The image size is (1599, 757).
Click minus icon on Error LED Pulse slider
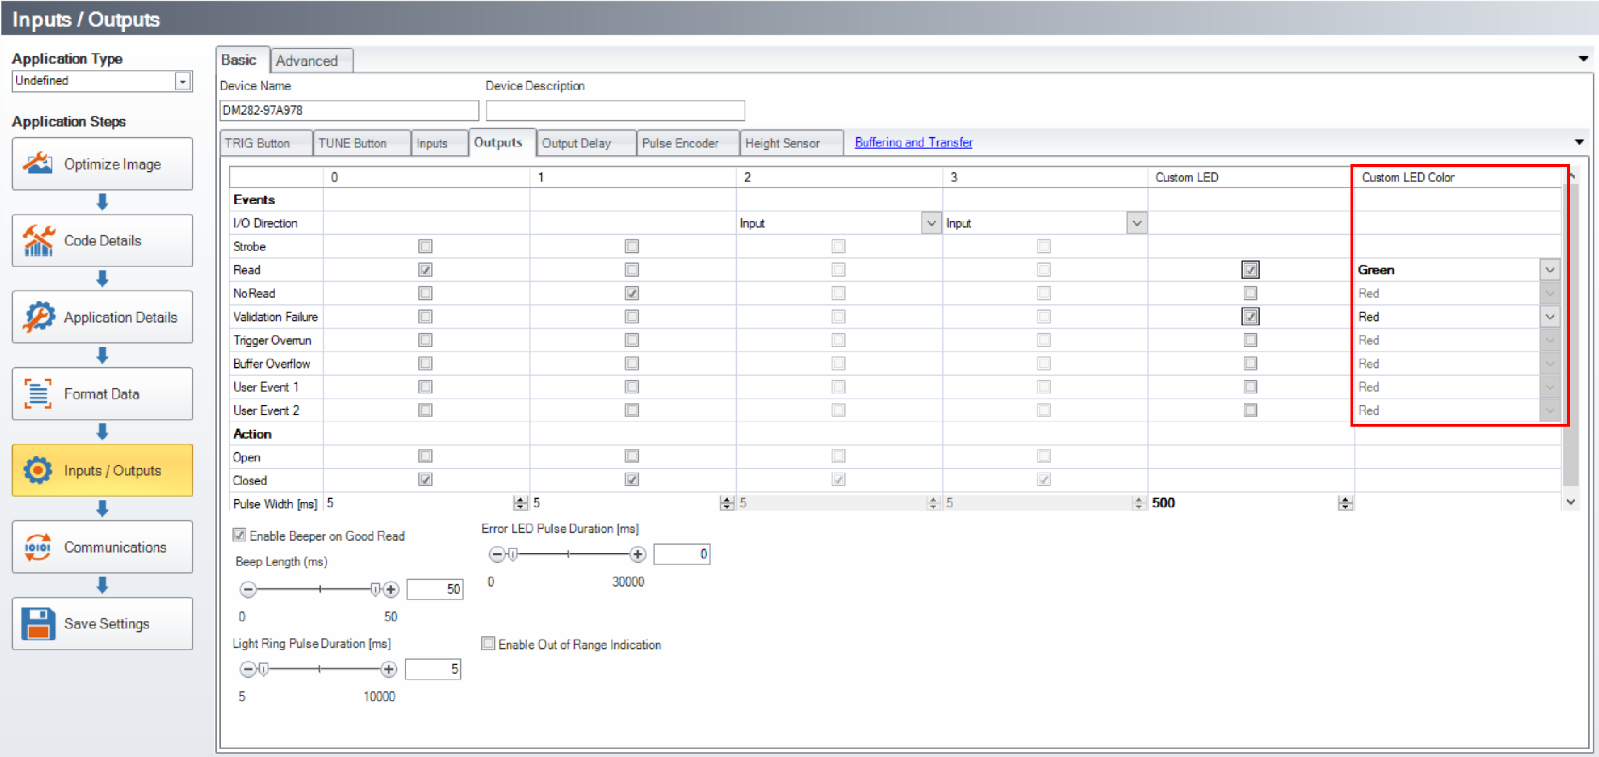tap(497, 554)
